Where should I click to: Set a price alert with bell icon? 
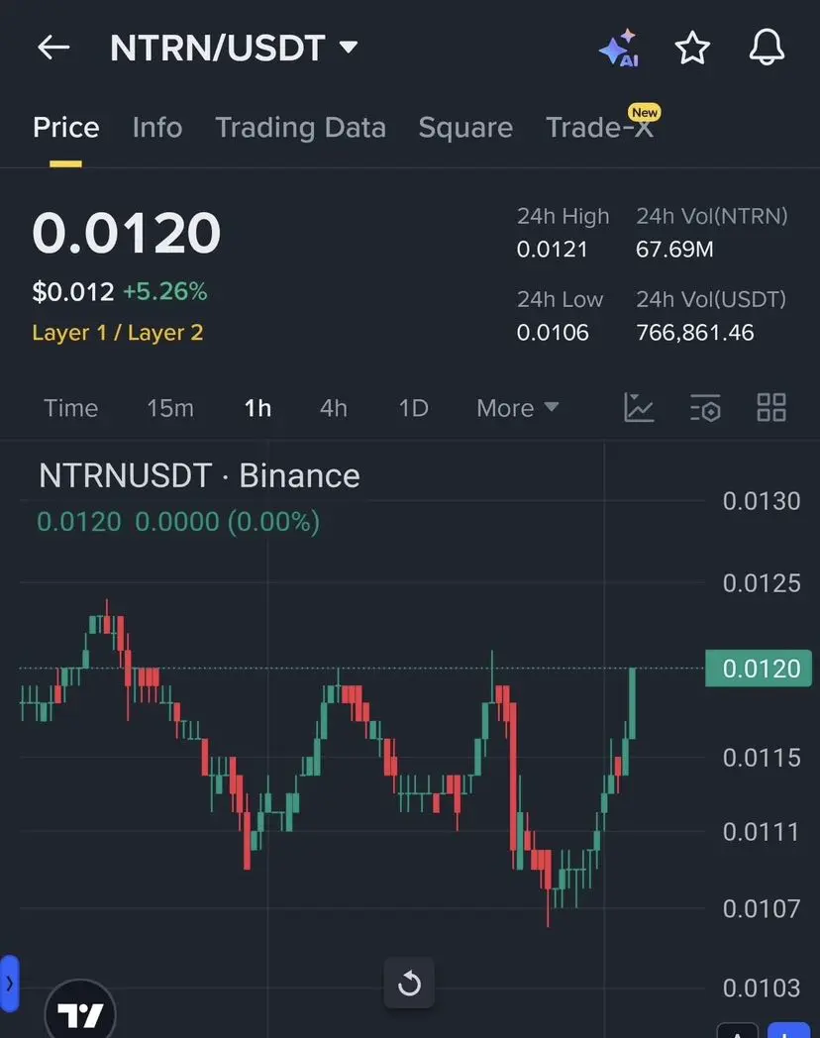coord(768,48)
